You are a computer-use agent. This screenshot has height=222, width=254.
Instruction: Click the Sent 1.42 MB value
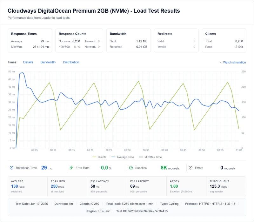[142, 41]
